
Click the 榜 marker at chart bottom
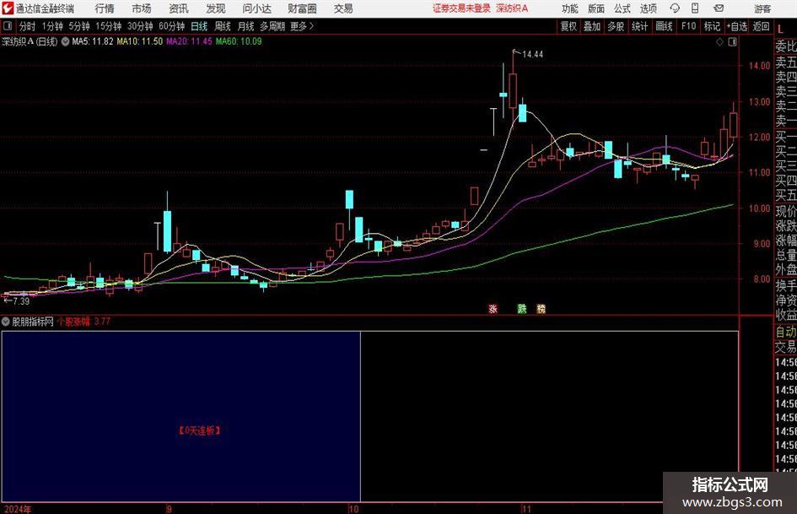(x=541, y=308)
